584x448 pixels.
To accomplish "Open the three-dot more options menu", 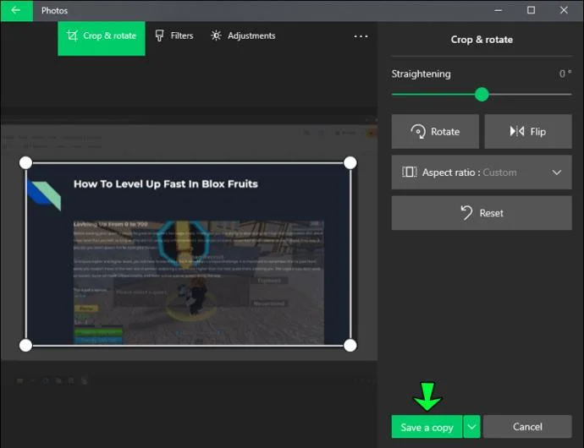I will 361,36.
